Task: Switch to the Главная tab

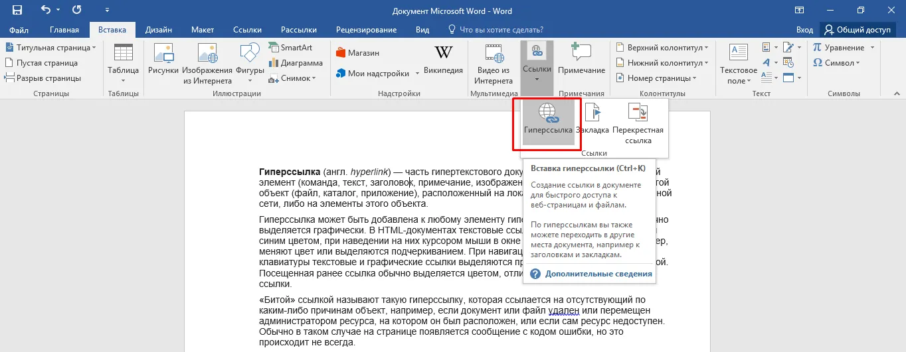Action: point(64,30)
